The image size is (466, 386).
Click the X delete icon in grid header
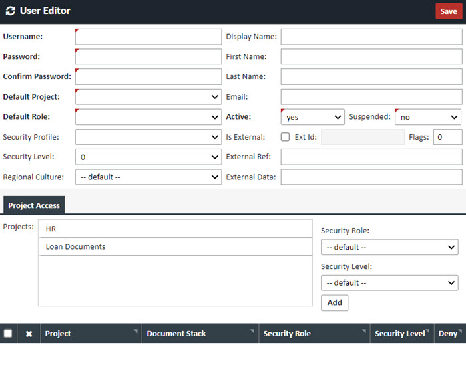(29, 334)
